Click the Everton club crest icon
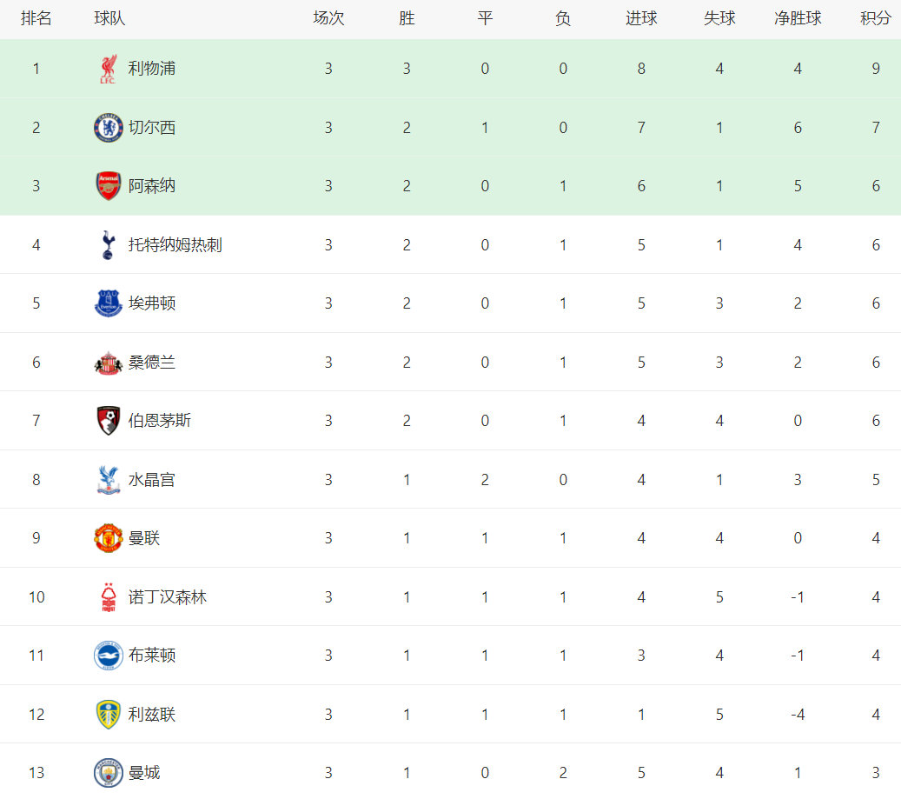 point(108,303)
